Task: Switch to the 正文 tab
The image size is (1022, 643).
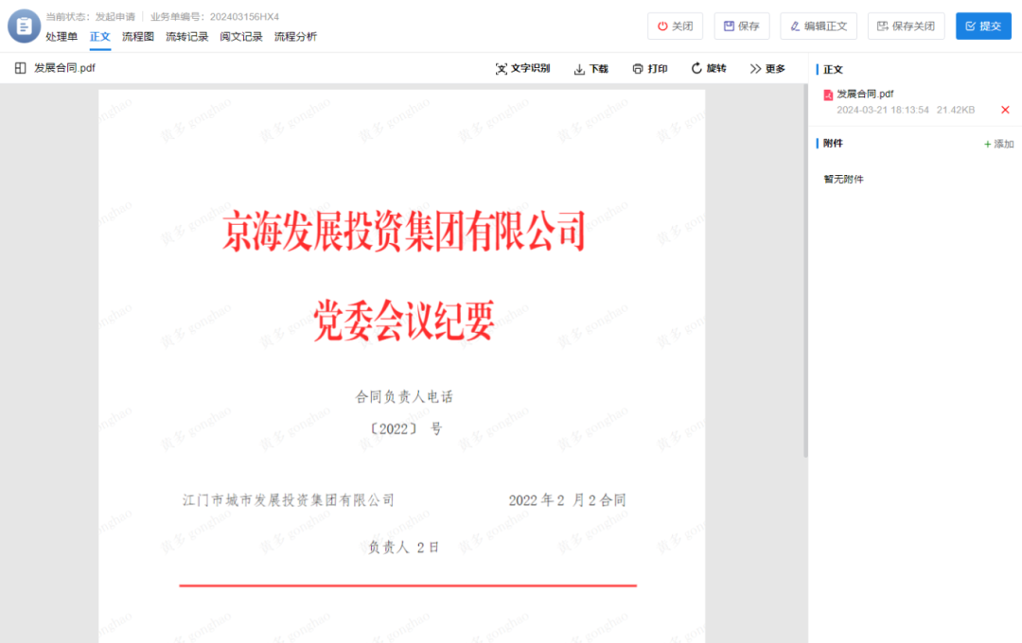Action: (99, 37)
